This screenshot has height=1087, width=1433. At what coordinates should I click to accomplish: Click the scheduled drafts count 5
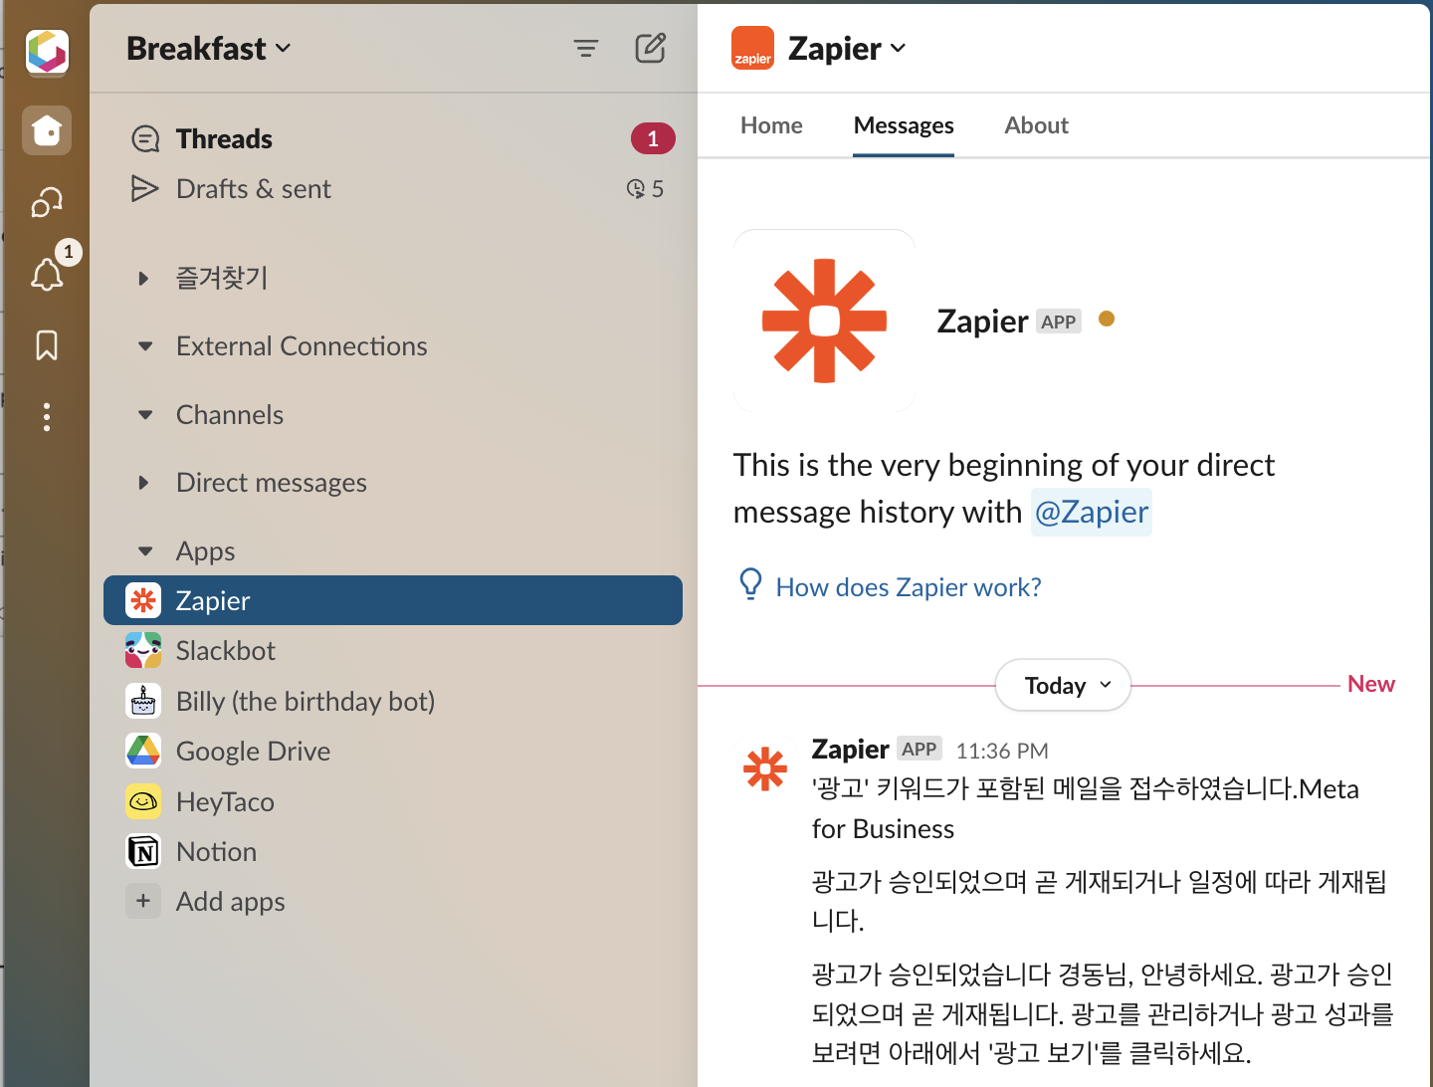[x=645, y=188]
